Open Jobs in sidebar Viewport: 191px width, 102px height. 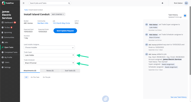pyautogui.click(x=6, y=42)
